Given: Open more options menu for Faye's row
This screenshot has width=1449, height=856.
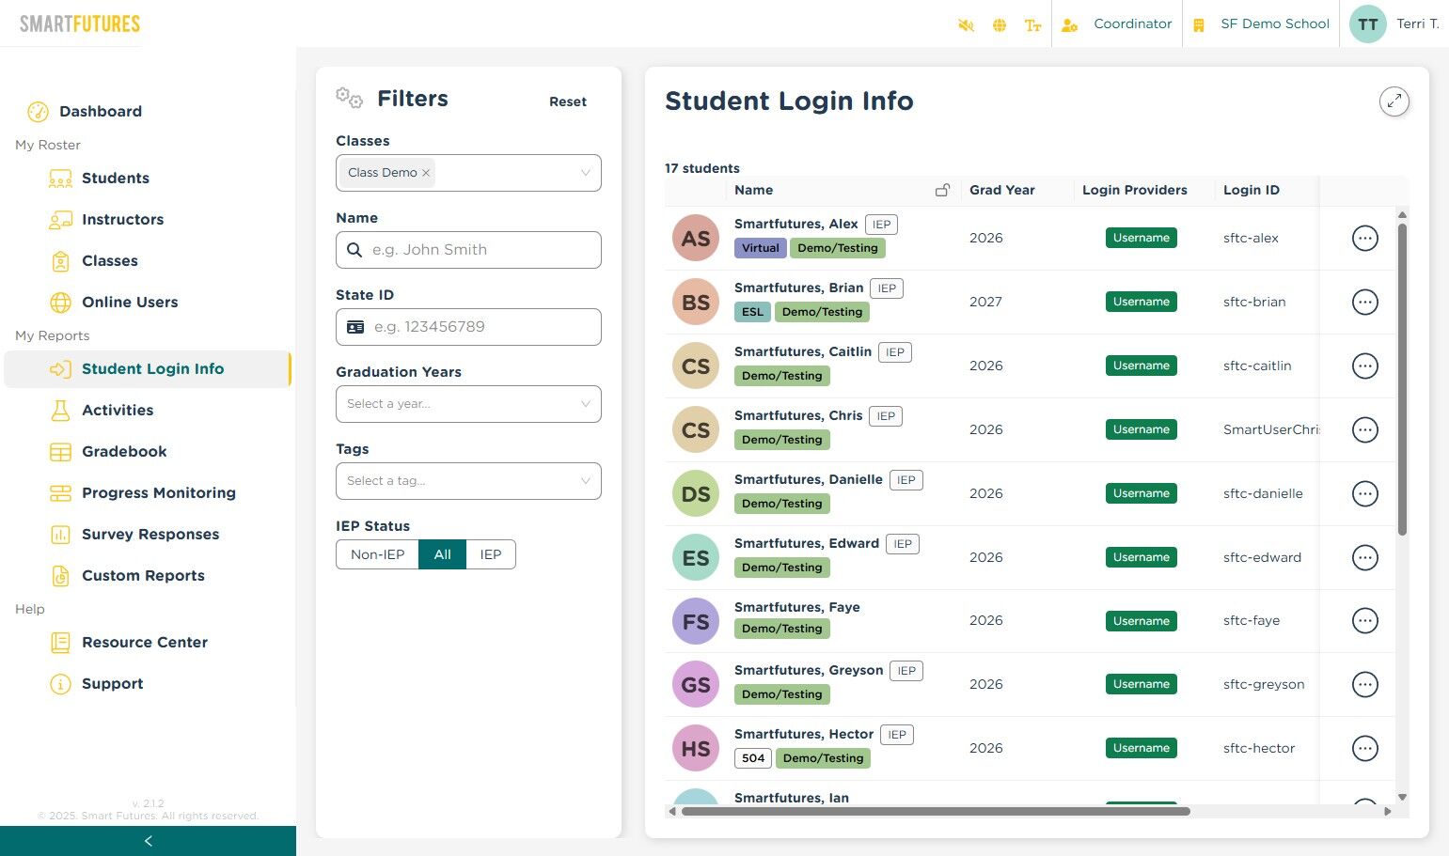Looking at the screenshot, I should [x=1365, y=621].
